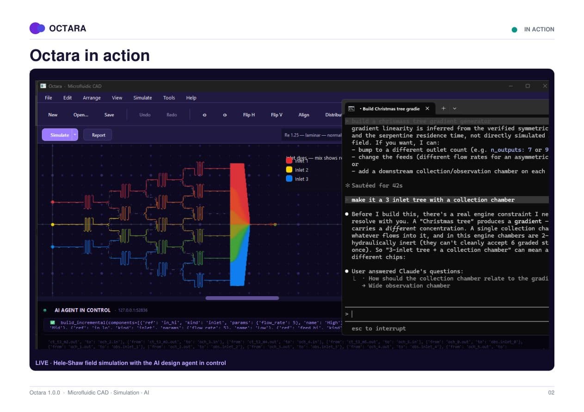Rotate selection counter-clockwise in the toolbar
Image resolution: width=584 pixels, height=412 pixels.
[204, 115]
